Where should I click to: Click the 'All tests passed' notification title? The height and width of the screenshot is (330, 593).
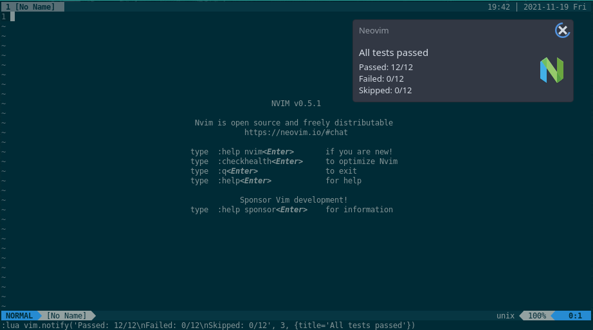(x=394, y=53)
